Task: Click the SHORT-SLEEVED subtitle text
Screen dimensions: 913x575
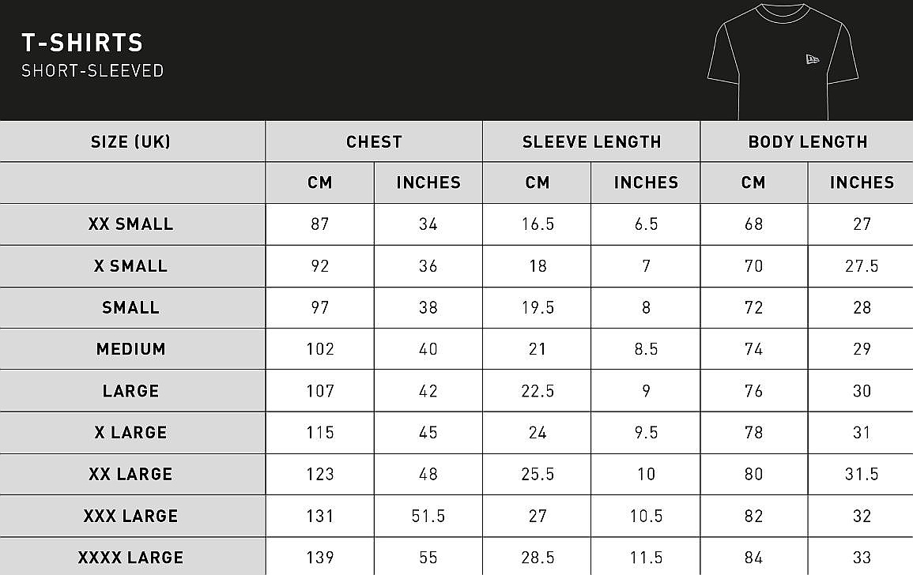Action: pos(92,70)
